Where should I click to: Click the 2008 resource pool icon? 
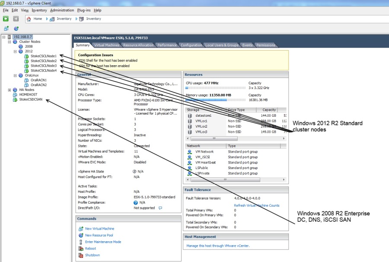[x=21, y=46]
